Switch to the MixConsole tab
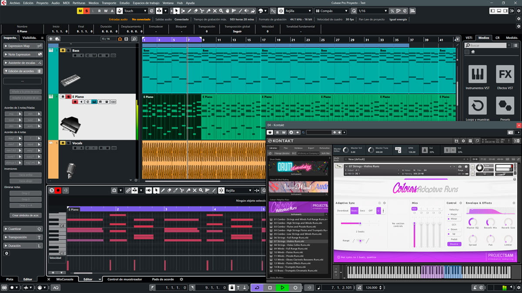The width and height of the screenshot is (522, 293). click(x=65, y=279)
